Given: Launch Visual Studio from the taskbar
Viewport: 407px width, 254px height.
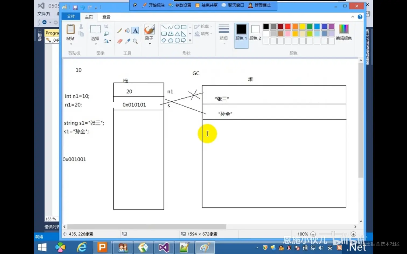Looking at the screenshot, I should pos(164,247).
